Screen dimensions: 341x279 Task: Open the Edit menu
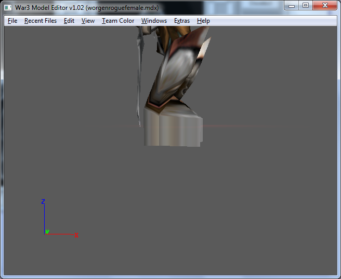69,21
